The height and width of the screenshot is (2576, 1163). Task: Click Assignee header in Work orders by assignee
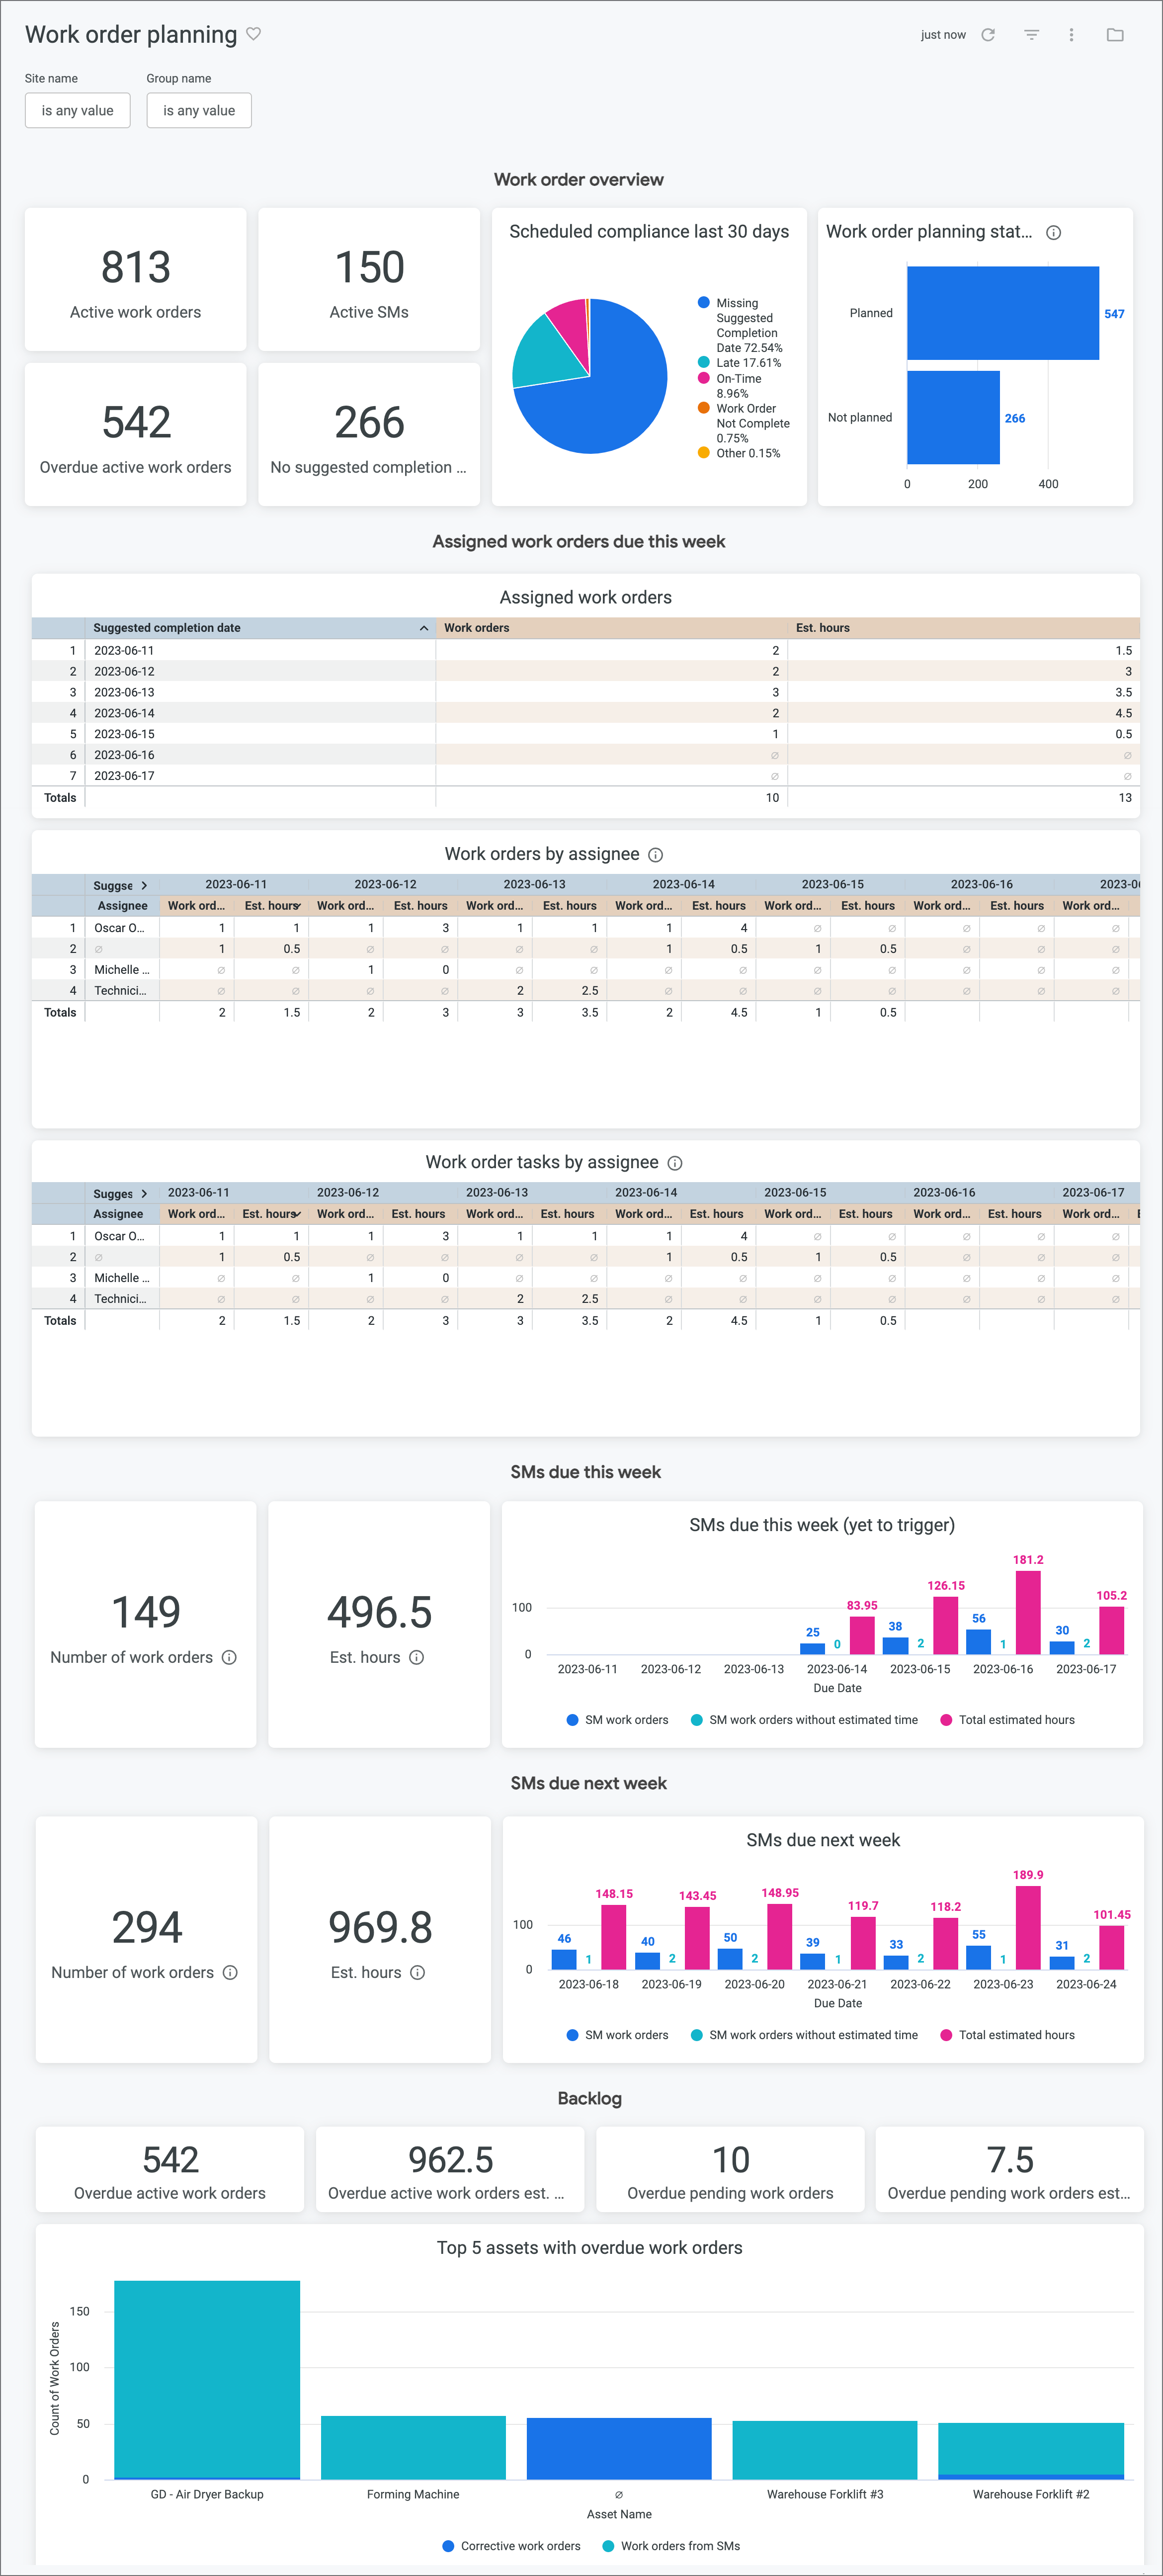tap(122, 906)
